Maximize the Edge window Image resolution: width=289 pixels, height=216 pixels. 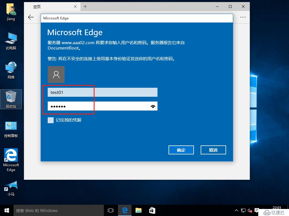(x=230, y=7)
